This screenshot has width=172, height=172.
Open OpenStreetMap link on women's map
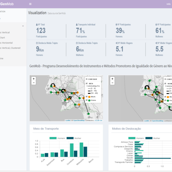(158, 121)
